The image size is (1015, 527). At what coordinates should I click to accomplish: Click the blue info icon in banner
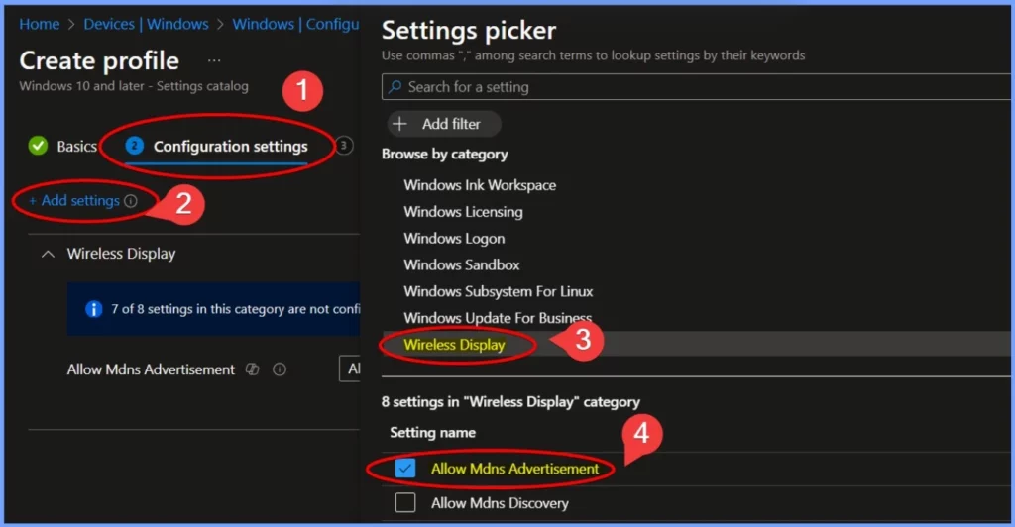coord(94,309)
